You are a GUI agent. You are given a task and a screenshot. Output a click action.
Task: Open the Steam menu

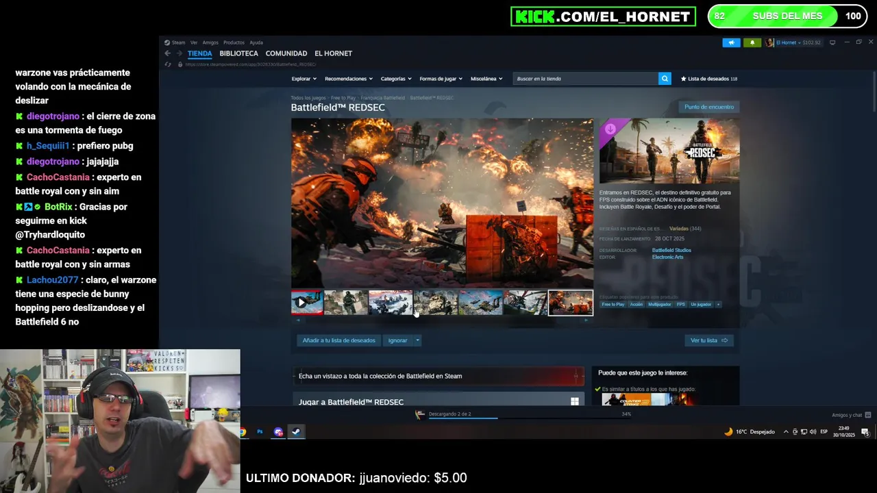pos(178,42)
